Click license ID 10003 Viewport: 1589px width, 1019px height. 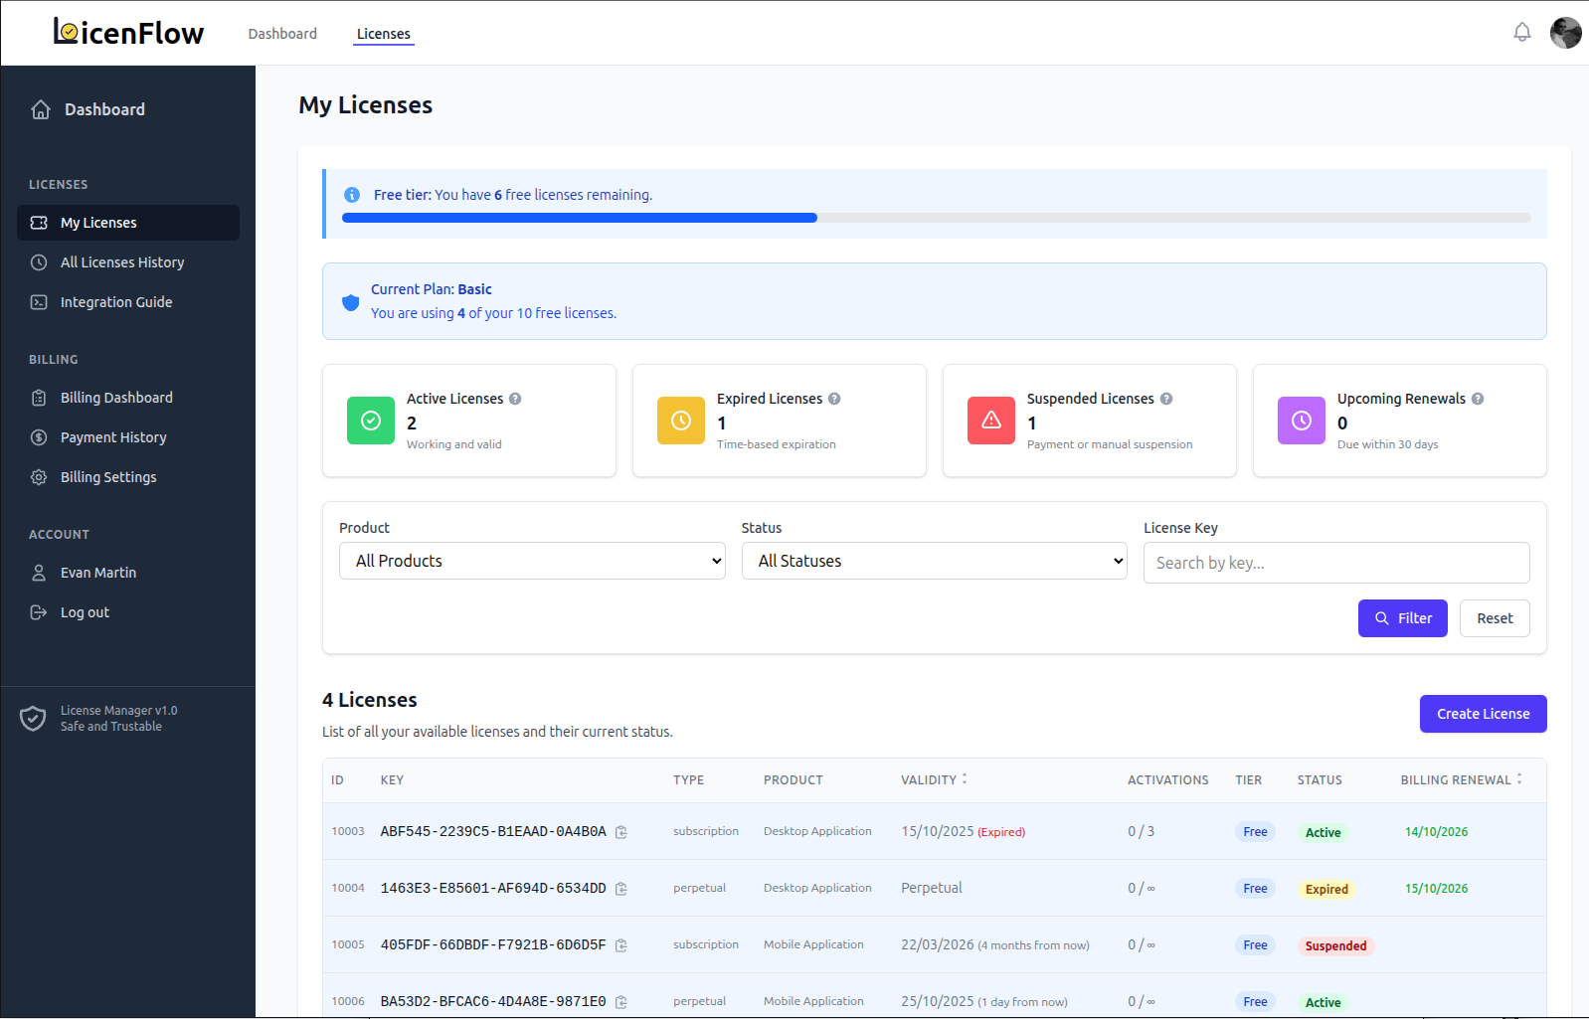348,831
